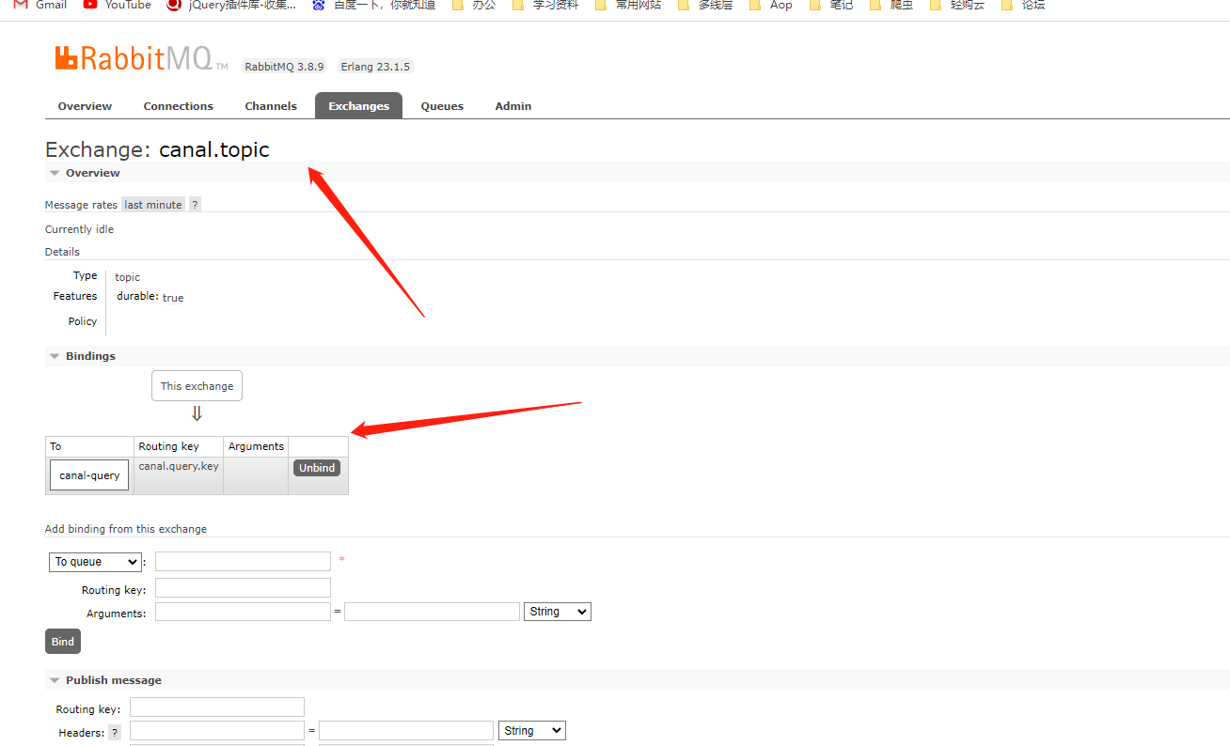Viewport: 1230px width, 746px height.
Task: Click the durable: true feature text
Action: pyautogui.click(x=150, y=297)
